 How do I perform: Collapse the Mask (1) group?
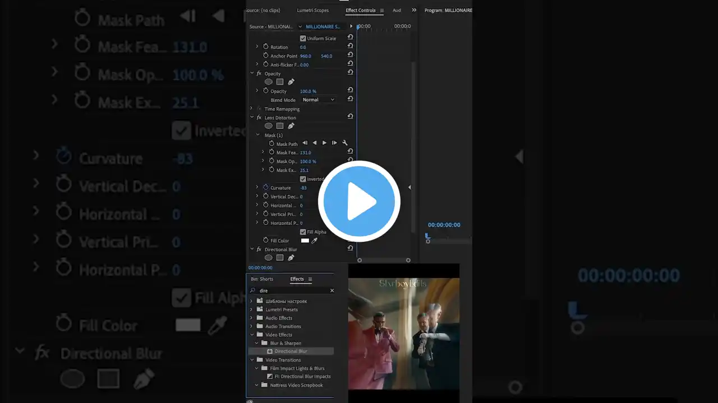click(258, 135)
